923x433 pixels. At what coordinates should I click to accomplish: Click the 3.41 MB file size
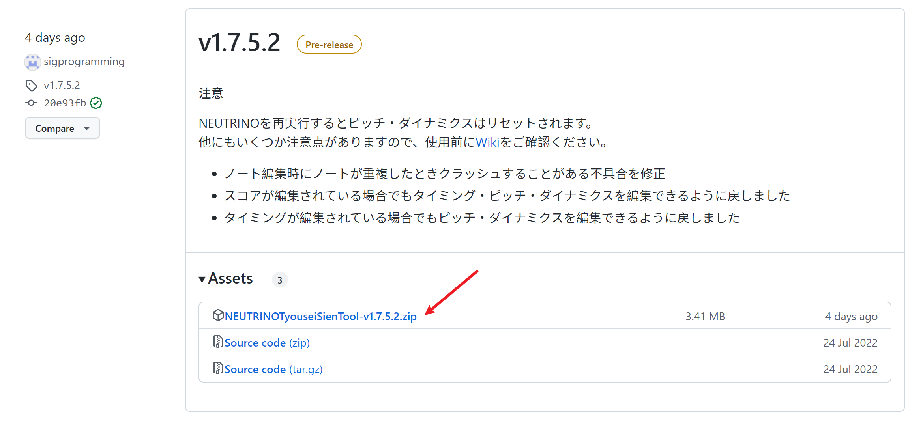pyautogui.click(x=705, y=316)
